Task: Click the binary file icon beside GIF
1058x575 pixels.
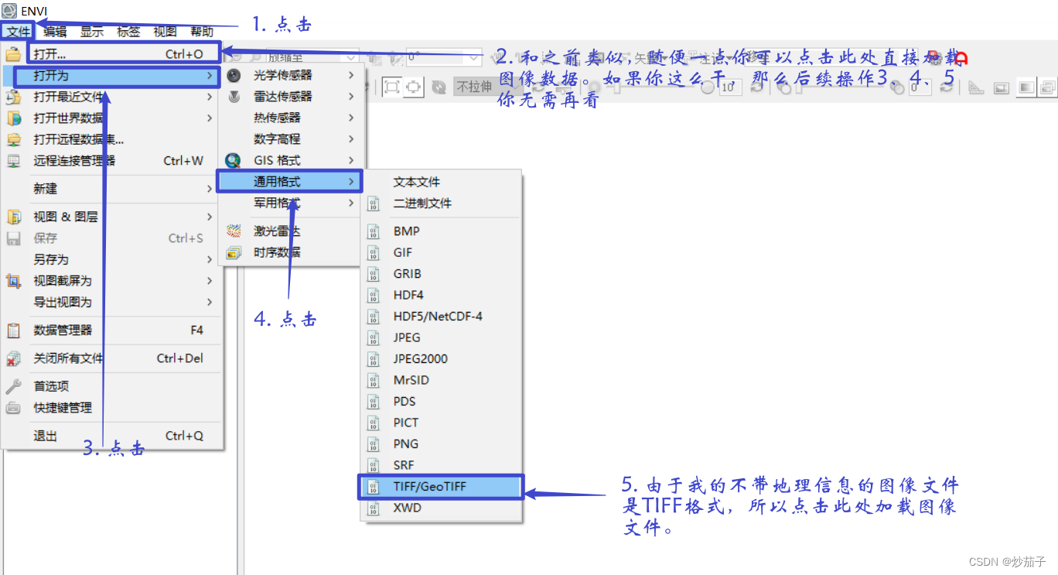Action: click(x=374, y=252)
